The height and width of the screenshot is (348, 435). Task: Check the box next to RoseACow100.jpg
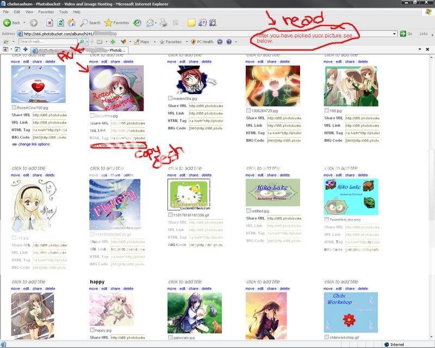[14, 108]
